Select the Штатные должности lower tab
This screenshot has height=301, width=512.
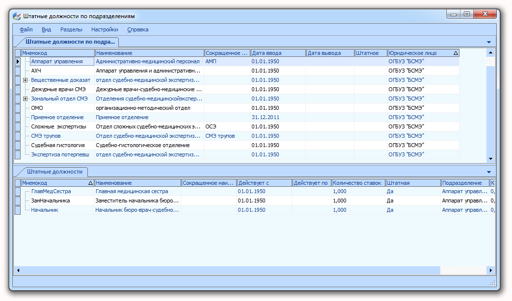54,172
